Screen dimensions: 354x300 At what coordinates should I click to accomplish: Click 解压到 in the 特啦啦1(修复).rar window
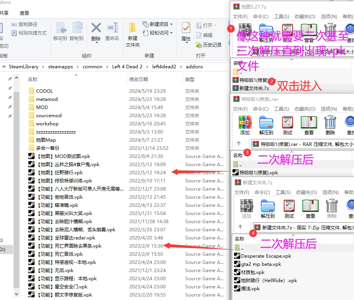(x=266, y=125)
